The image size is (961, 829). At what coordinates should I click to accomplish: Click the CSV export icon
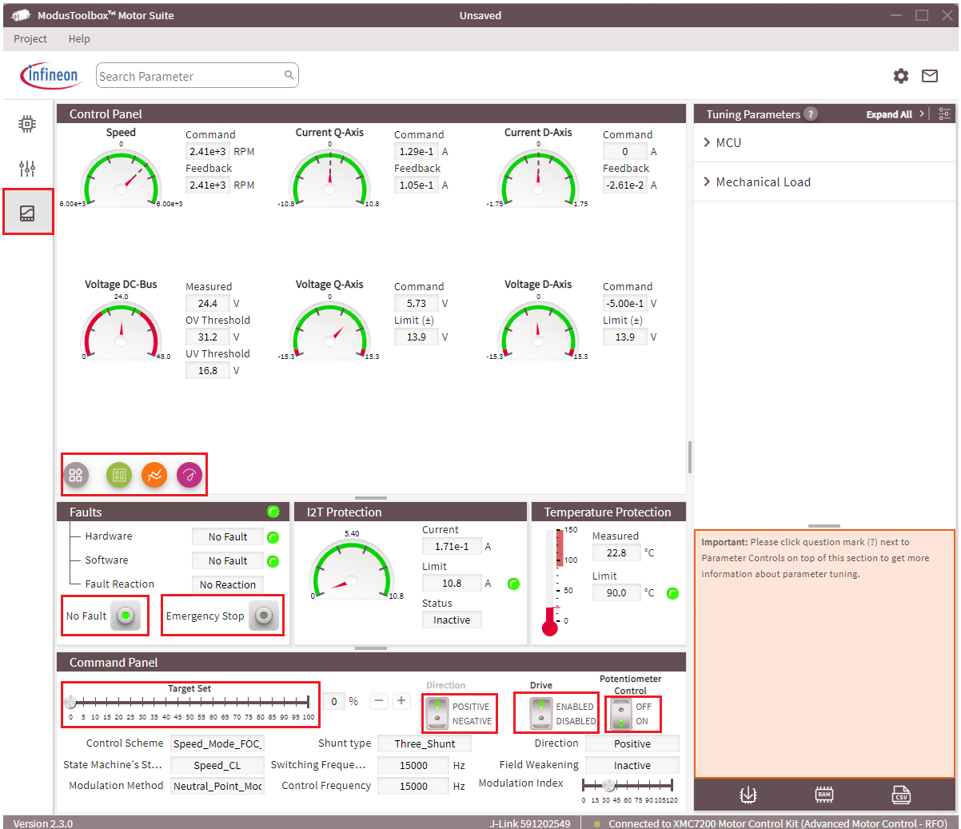901,795
